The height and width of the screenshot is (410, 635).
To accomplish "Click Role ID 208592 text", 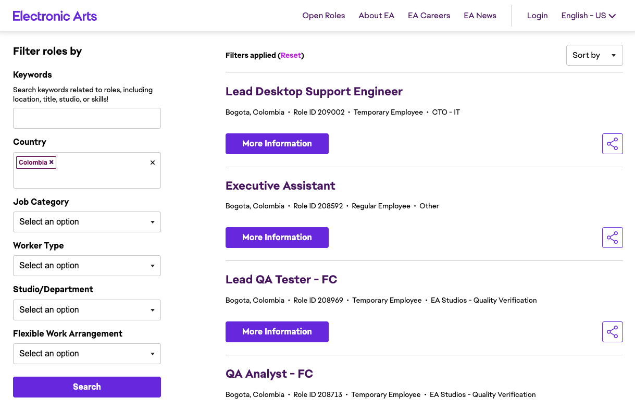I will [x=318, y=206].
